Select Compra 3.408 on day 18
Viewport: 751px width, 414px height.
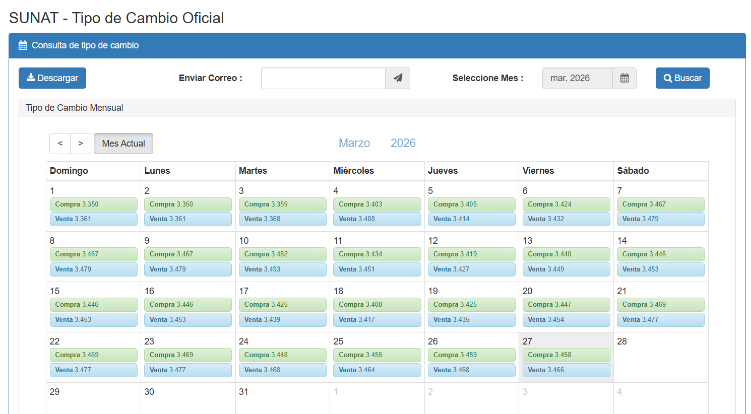[377, 305]
